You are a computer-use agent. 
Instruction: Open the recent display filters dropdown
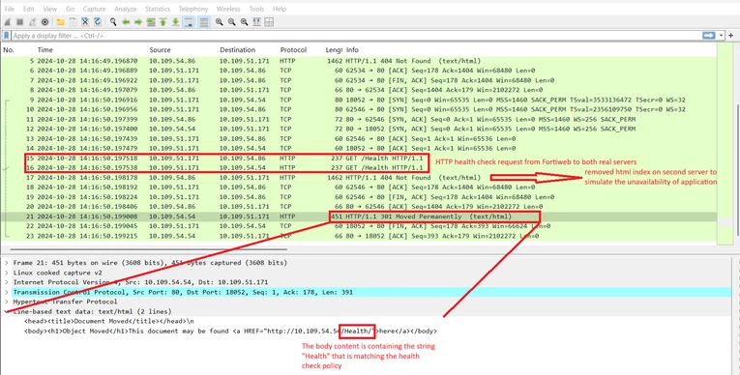721,36
